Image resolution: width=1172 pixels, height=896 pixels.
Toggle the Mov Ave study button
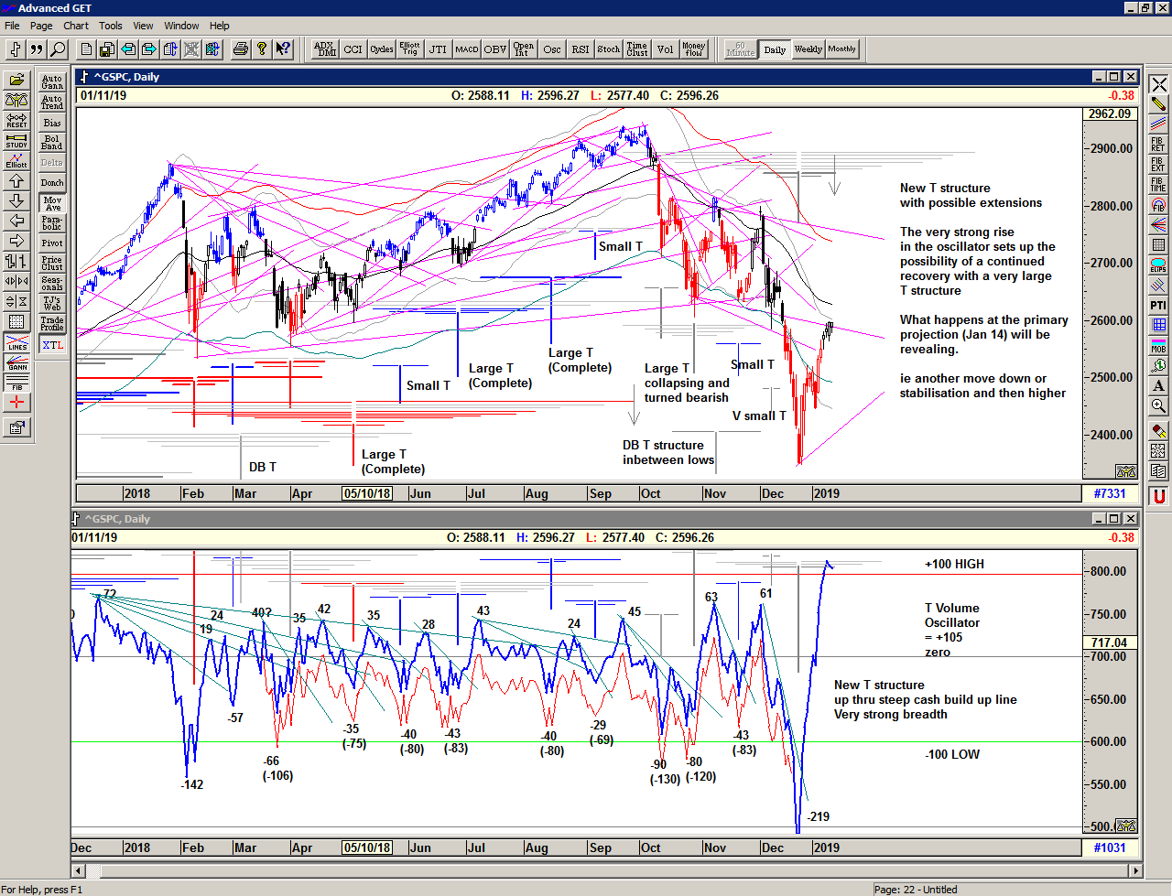pyautogui.click(x=52, y=203)
